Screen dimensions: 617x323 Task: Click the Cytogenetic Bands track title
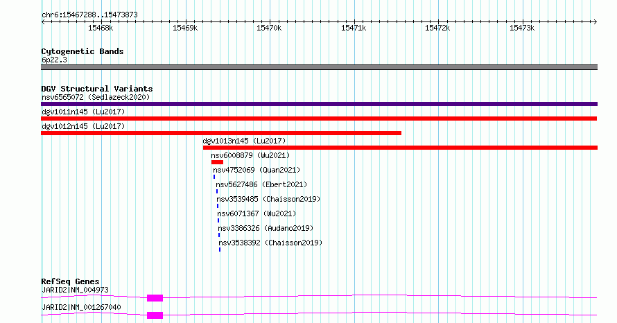pyautogui.click(x=82, y=51)
